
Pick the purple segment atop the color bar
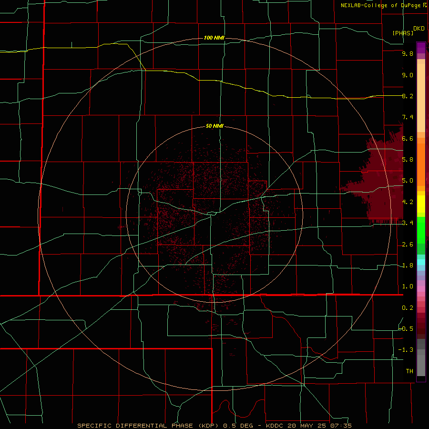[x=421, y=48]
